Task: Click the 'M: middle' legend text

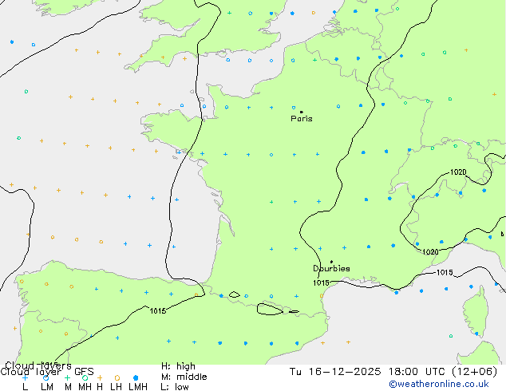Action: [x=184, y=377]
